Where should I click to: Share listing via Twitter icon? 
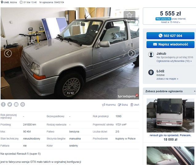10,104
